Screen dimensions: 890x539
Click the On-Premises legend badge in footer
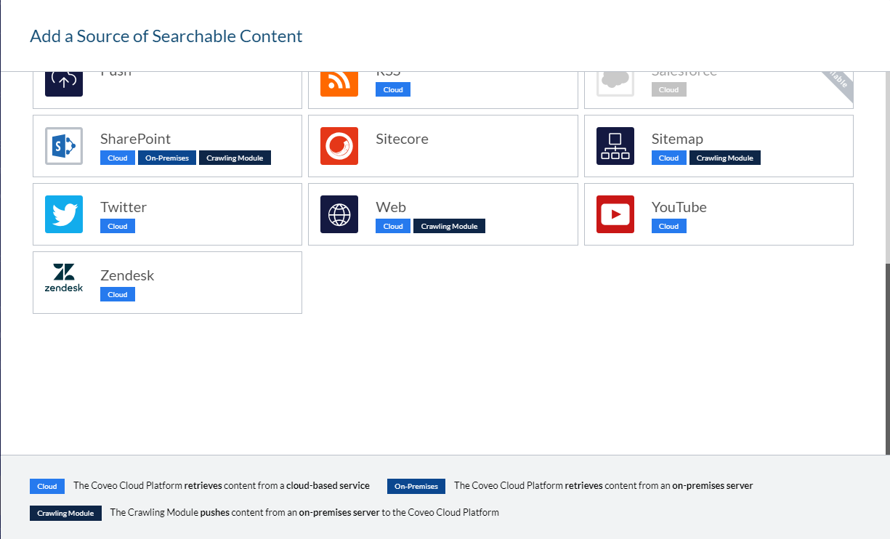[x=416, y=486]
